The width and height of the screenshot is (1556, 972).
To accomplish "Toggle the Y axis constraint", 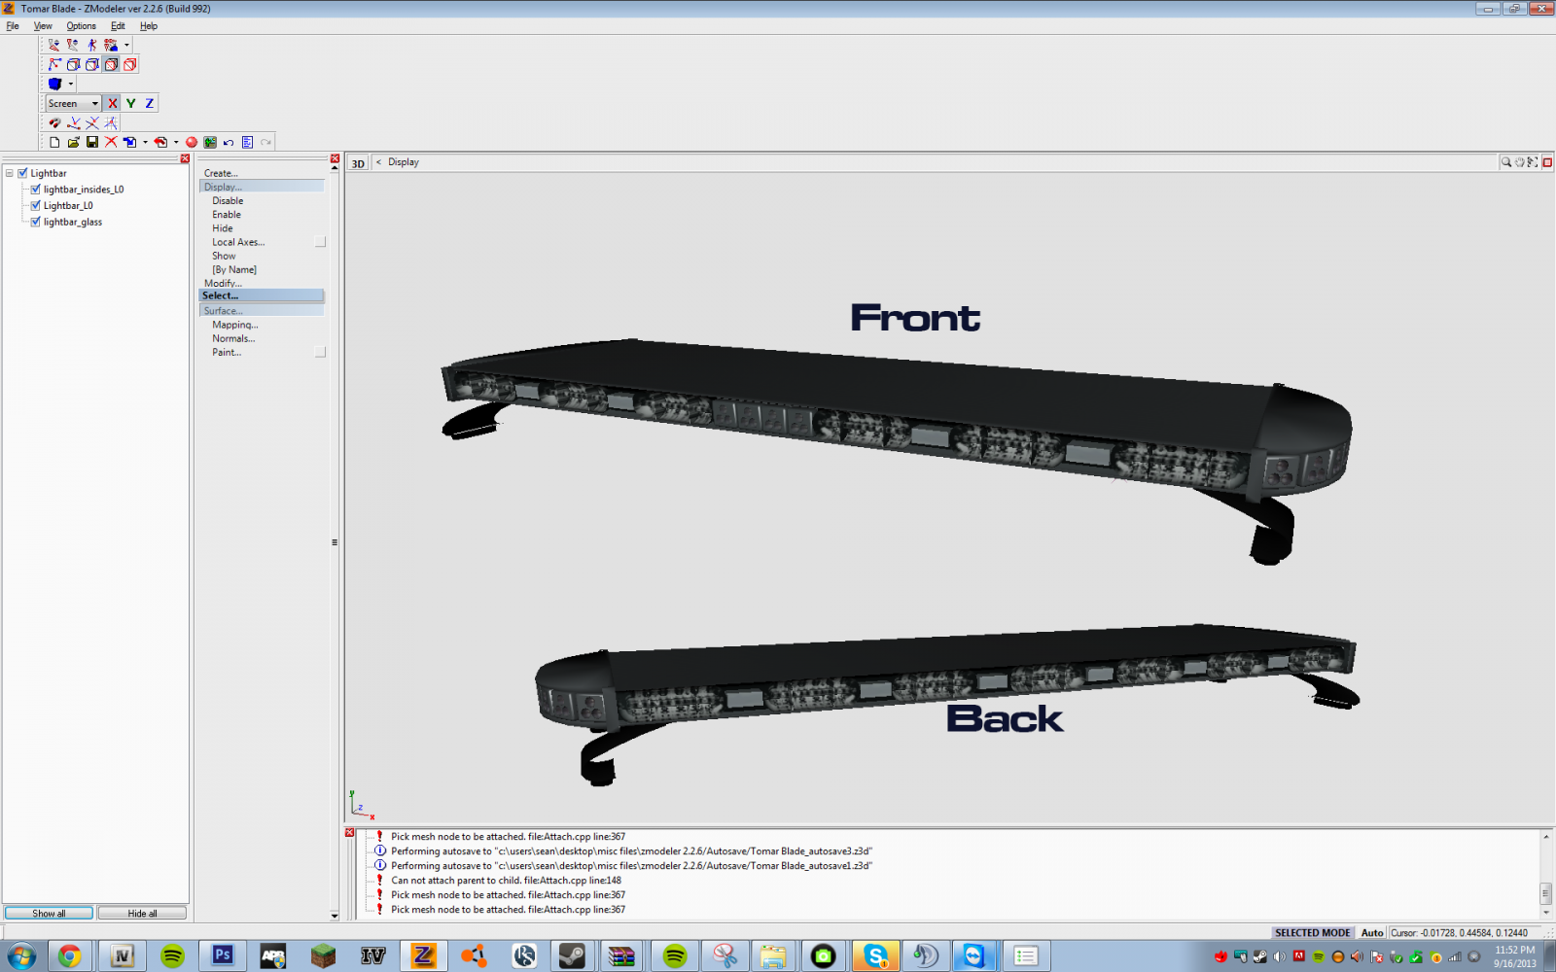I will tap(130, 103).
